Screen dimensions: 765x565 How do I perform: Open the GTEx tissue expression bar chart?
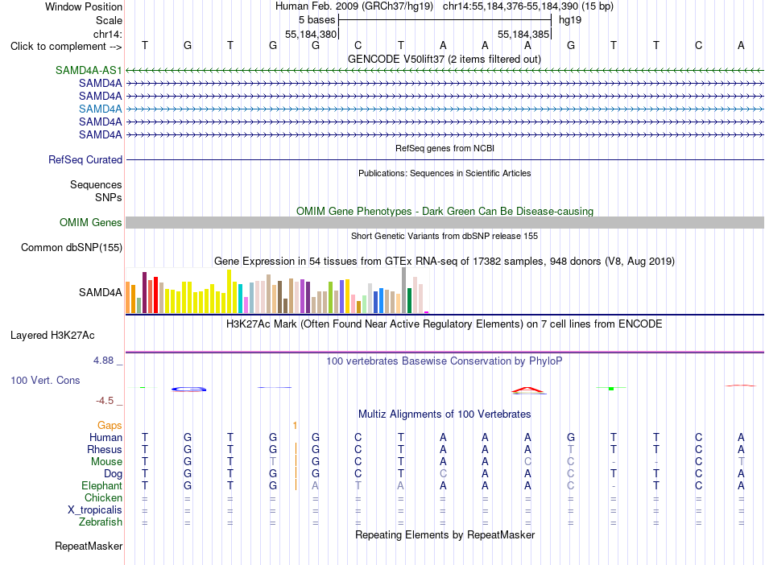pos(277,291)
